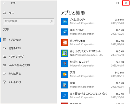This screenshot has width=130, height=104.
Task: Click the オフライン マップ map icon
Action: tap(4, 57)
